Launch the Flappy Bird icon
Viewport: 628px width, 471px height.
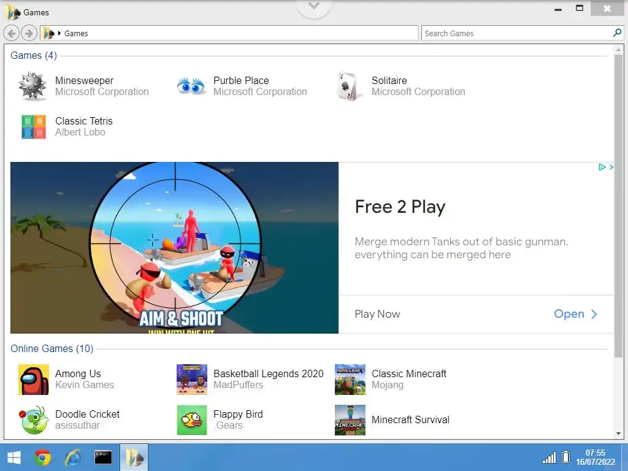click(x=192, y=419)
